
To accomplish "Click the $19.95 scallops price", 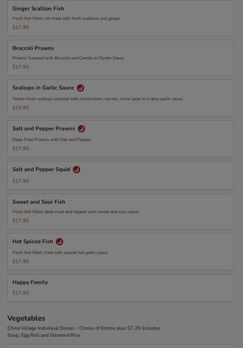I will pyautogui.click(x=21, y=108).
